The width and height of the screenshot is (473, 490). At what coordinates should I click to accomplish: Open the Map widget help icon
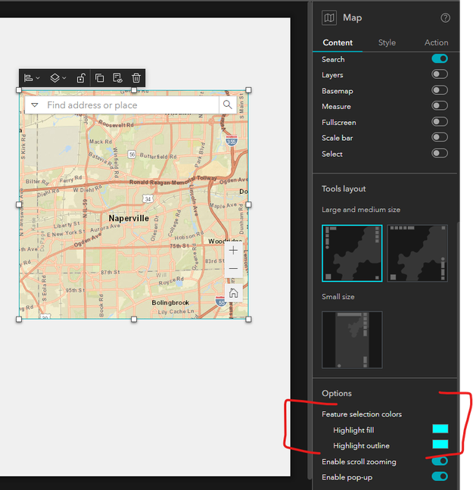click(x=445, y=18)
